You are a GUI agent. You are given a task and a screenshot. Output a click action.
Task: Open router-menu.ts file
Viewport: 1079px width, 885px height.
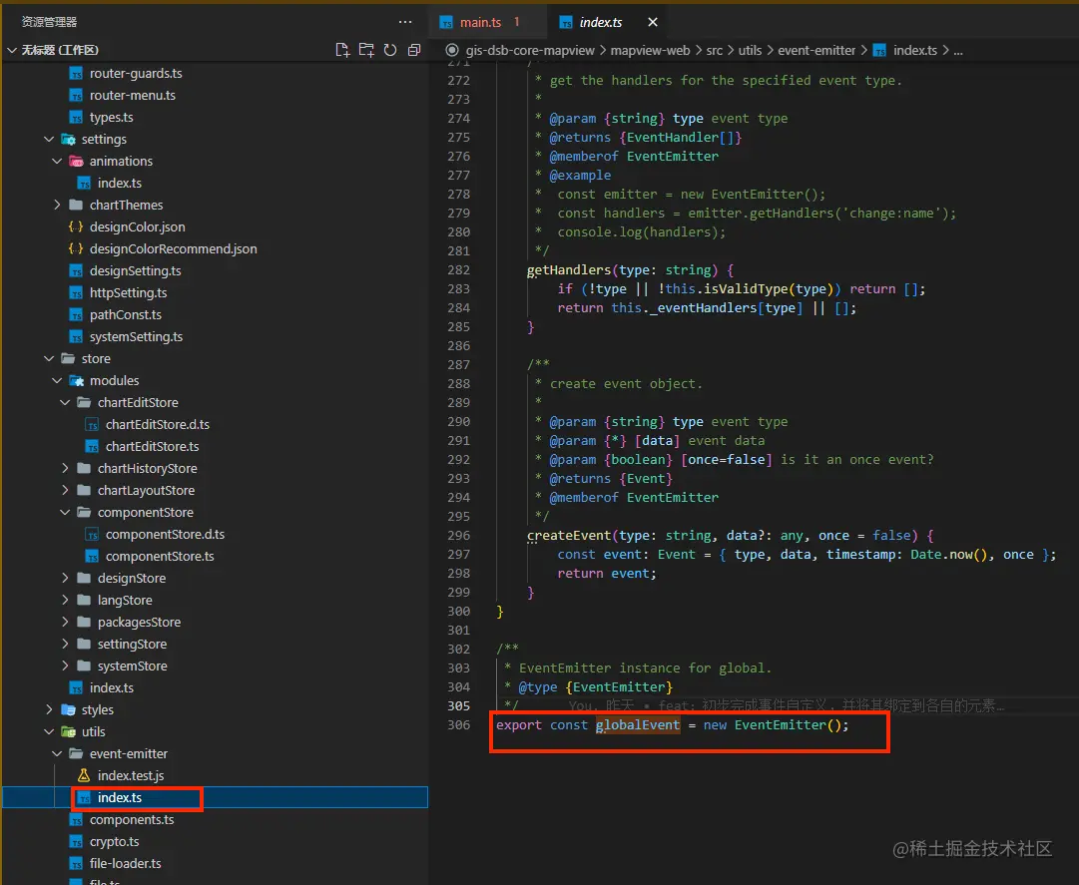click(x=132, y=95)
